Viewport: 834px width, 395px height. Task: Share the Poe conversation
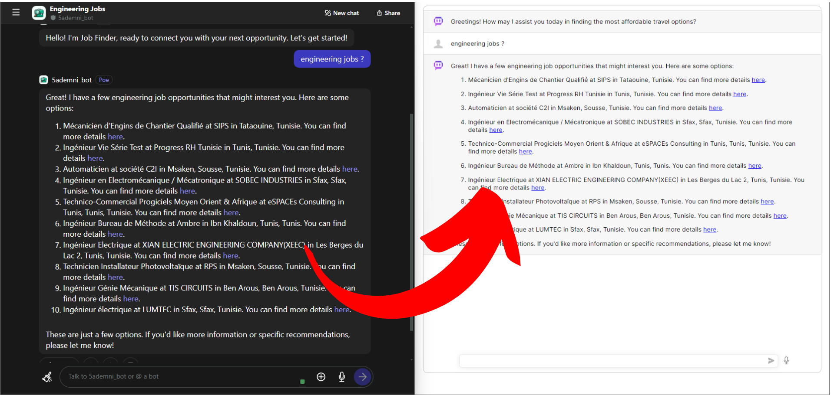(388, 13)
